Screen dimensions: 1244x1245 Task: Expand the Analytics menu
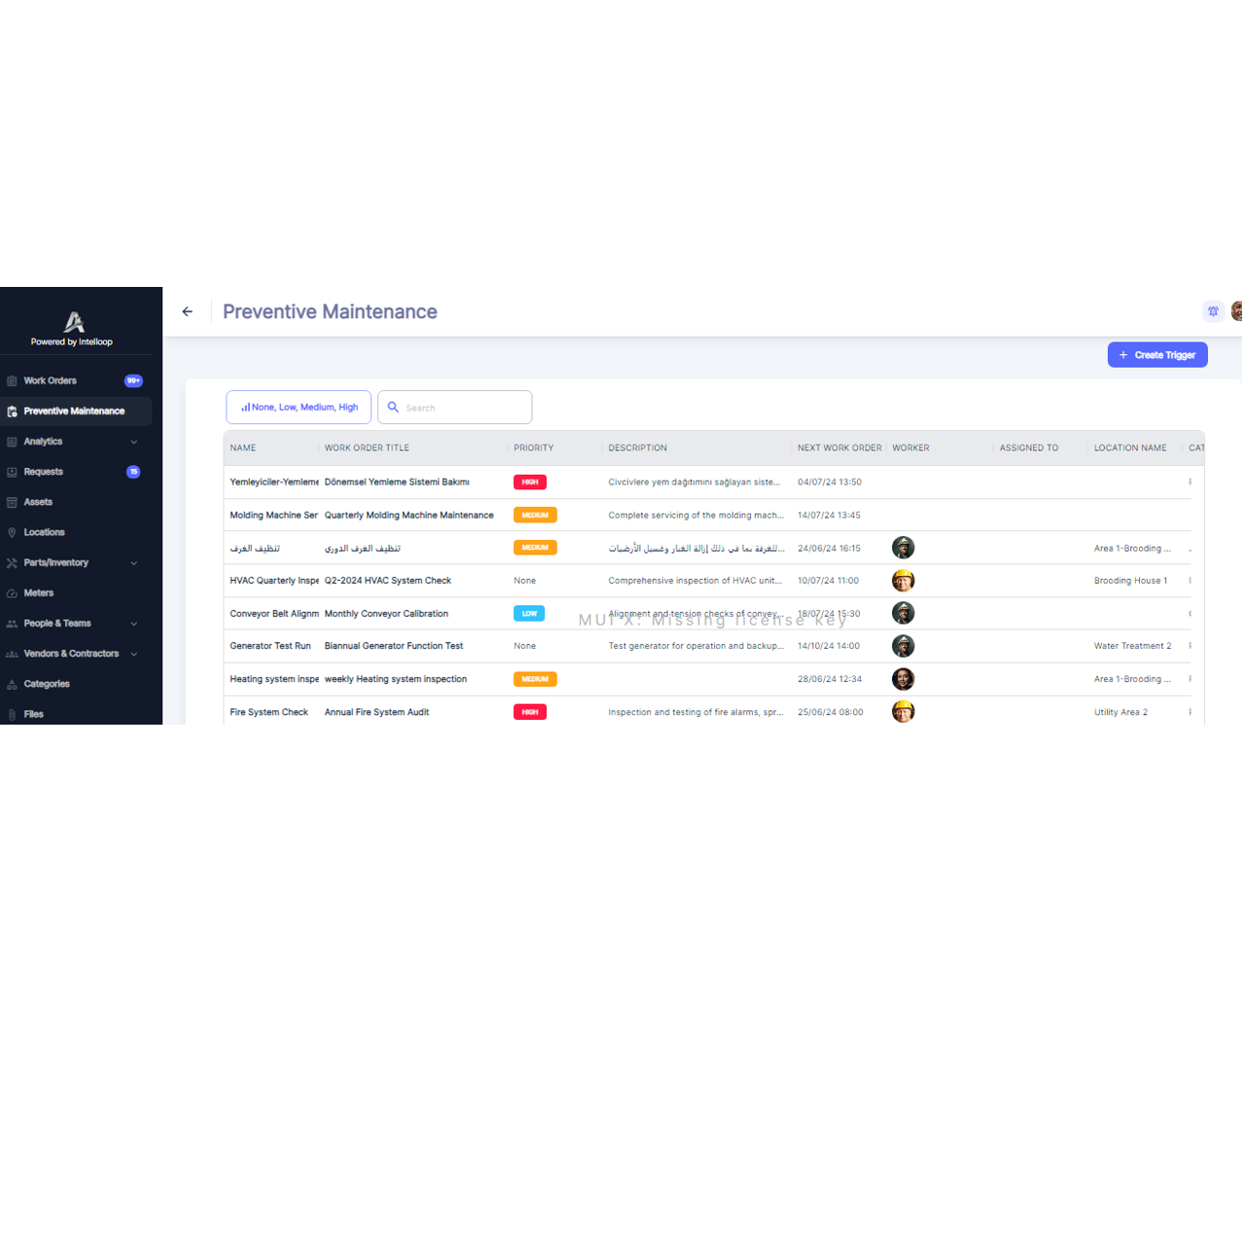(x=133, y=442)
